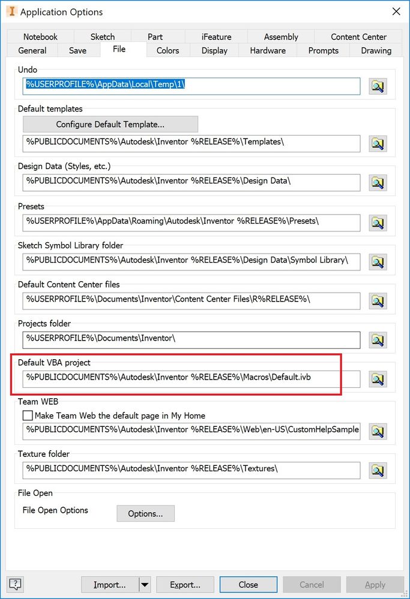Click the Import button
This screenshot has height=599, width=410.
click(110, 585)
